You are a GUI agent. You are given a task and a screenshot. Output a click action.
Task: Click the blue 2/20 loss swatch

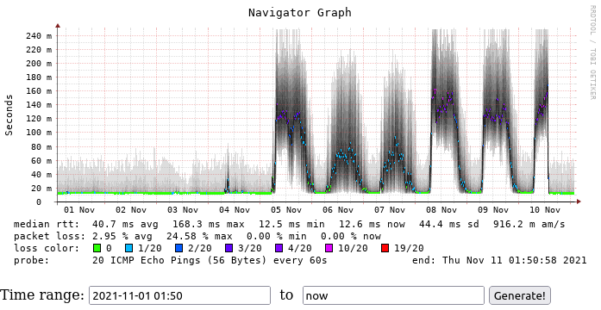pos(179,248)
